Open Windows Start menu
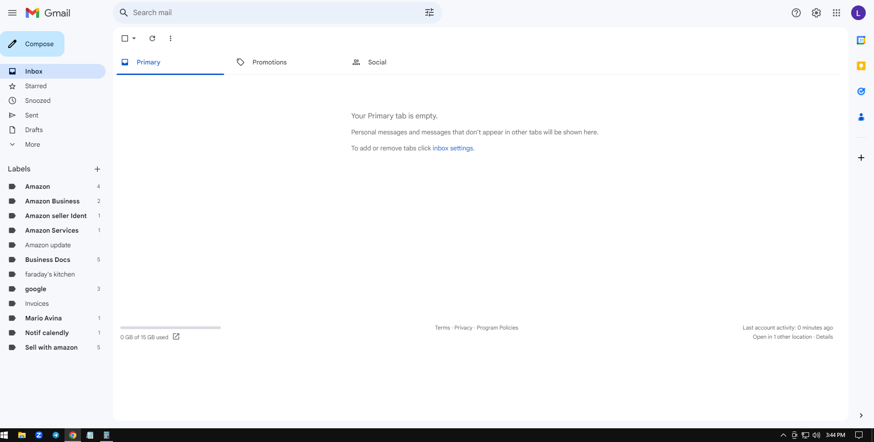 click(4, 435)
